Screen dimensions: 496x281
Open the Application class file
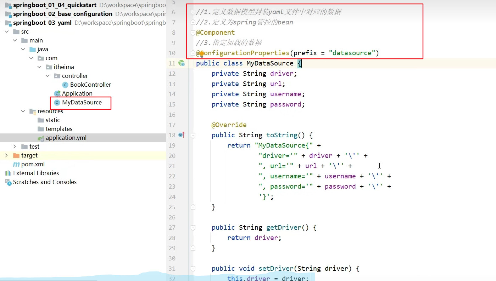pyautogui.click(x=77, y=93)
